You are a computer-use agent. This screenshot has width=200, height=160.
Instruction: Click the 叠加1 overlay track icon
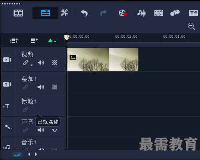tap(7, 84)
